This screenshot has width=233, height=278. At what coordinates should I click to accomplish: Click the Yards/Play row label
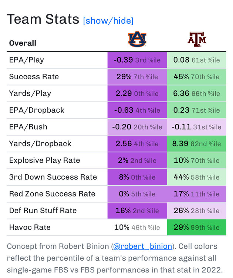(x=30, y=93)
